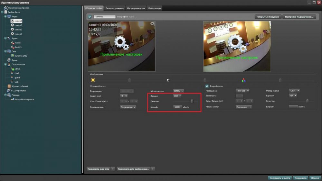Viewport: 322px width, 181px height.
Task: Click the Audio 1 microphone link
Action: 132,17
